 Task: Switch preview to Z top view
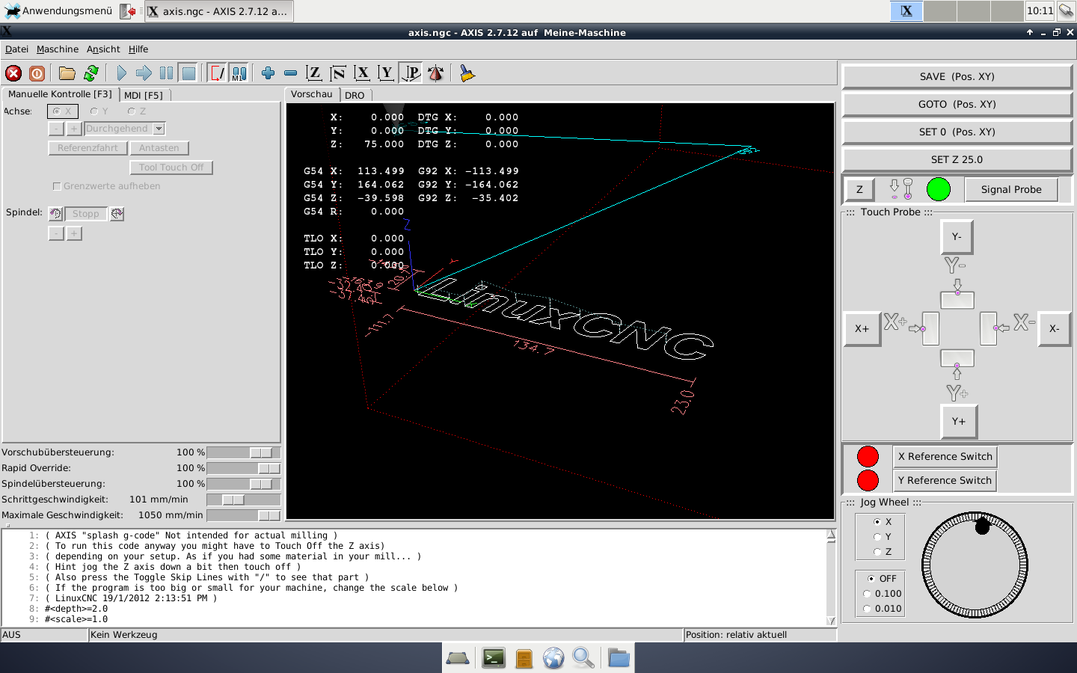click(x=314, y=73)
